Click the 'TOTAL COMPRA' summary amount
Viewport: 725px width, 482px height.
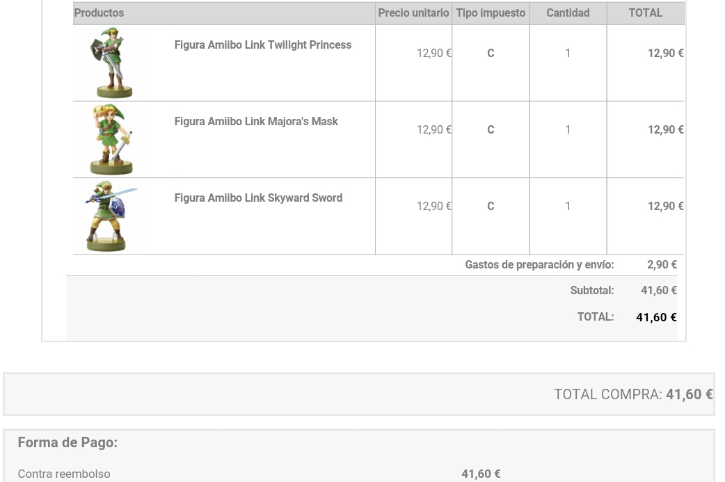689,394
